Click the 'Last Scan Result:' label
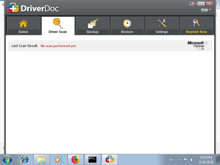The image size is (220, 165). pyautogui.click(x=25, y=46)
